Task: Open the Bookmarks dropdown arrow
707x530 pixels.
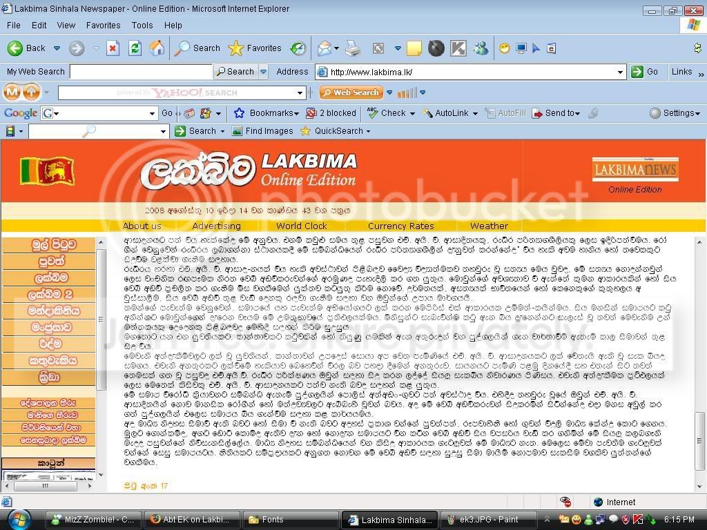Action: [297, 114]
